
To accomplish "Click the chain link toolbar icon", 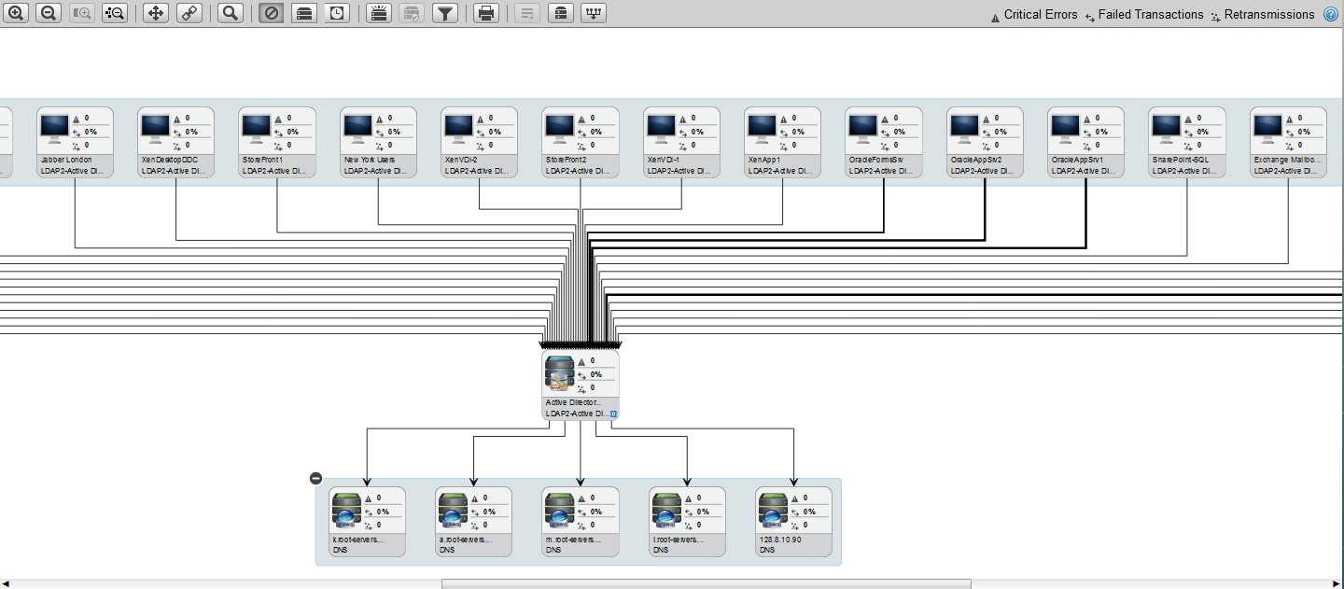I will [x=189, y=13].
